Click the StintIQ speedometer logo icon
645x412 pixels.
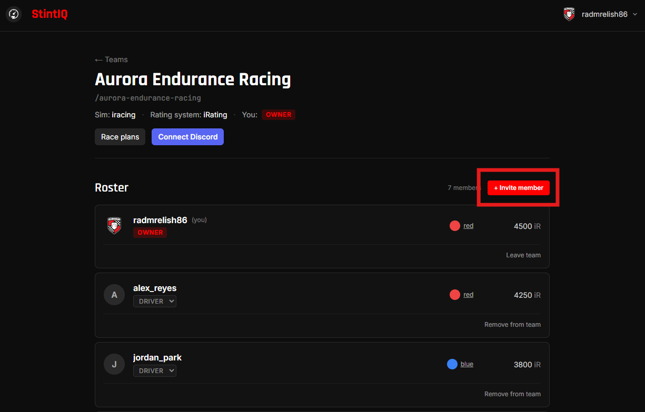pyautogui.click(x=14, y=14)
